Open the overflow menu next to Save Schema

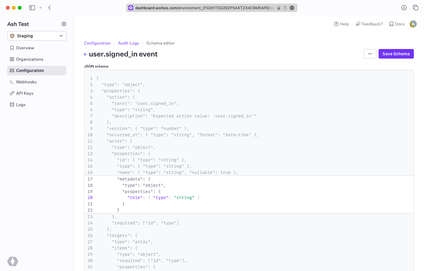coord(370,54)
